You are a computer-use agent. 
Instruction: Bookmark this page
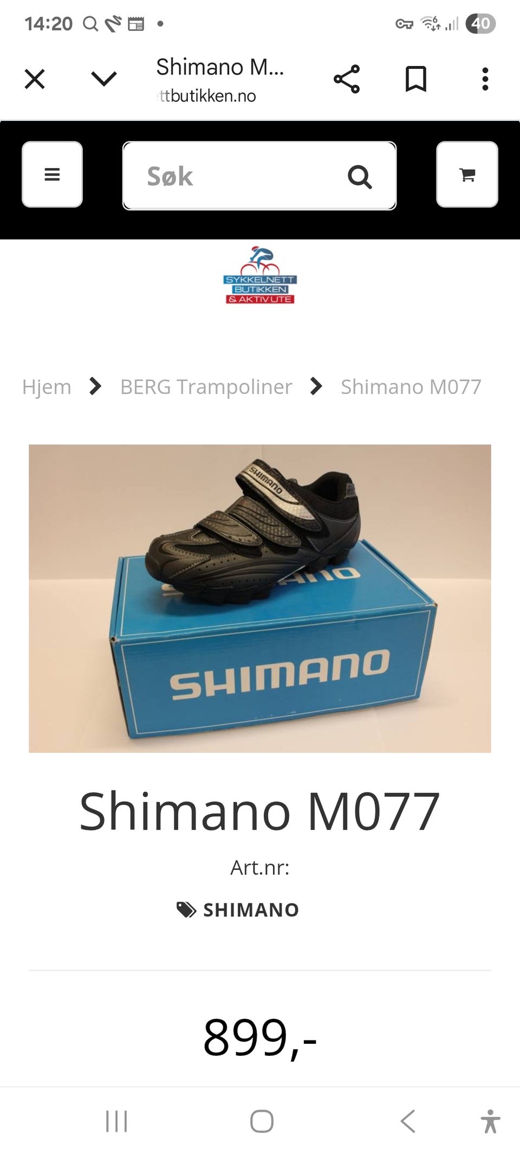pos(416,79)
